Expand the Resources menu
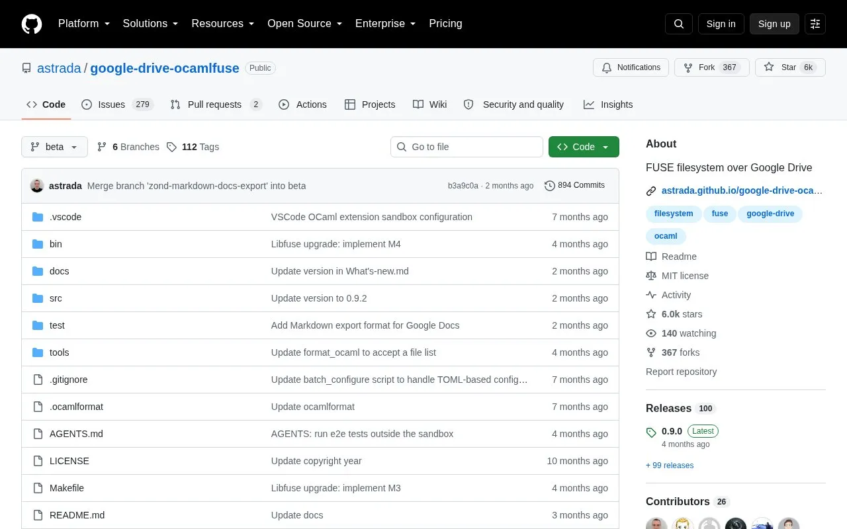Image resolution: width=847 pixels, height=529 pixels. point(223,24)
